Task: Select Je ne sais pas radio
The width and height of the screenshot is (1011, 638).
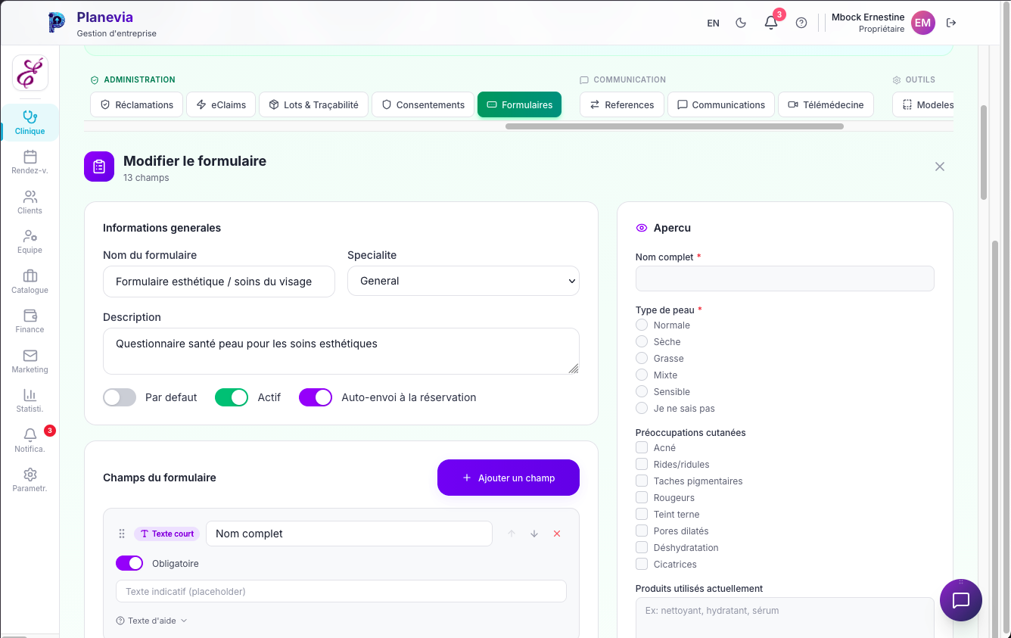Action: (642, 408)
